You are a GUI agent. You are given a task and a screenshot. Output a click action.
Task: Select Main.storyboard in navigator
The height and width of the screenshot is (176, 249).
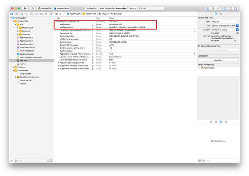27,51
